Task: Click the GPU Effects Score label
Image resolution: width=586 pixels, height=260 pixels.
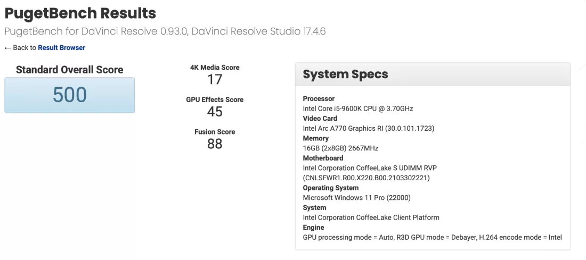Action: pyautogui.click(x=215, y=99)
